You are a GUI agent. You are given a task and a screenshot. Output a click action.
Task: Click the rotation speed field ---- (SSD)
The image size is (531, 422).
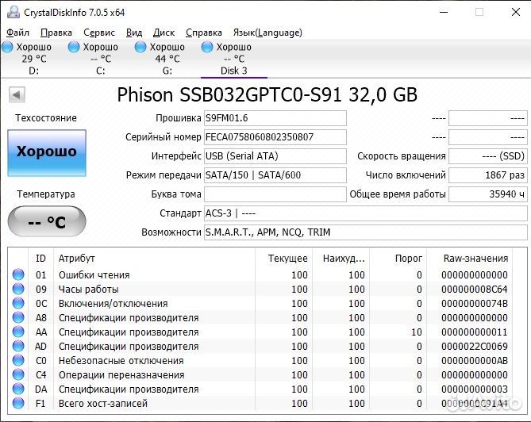pyautogui.click(x=488, y=156)
